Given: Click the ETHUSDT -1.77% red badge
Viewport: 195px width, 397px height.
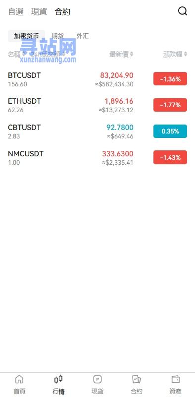Looking at the screenshot, I should coord(170,105).
